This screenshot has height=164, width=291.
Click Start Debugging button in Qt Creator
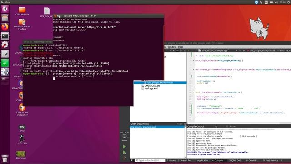(x=124, y=152)
